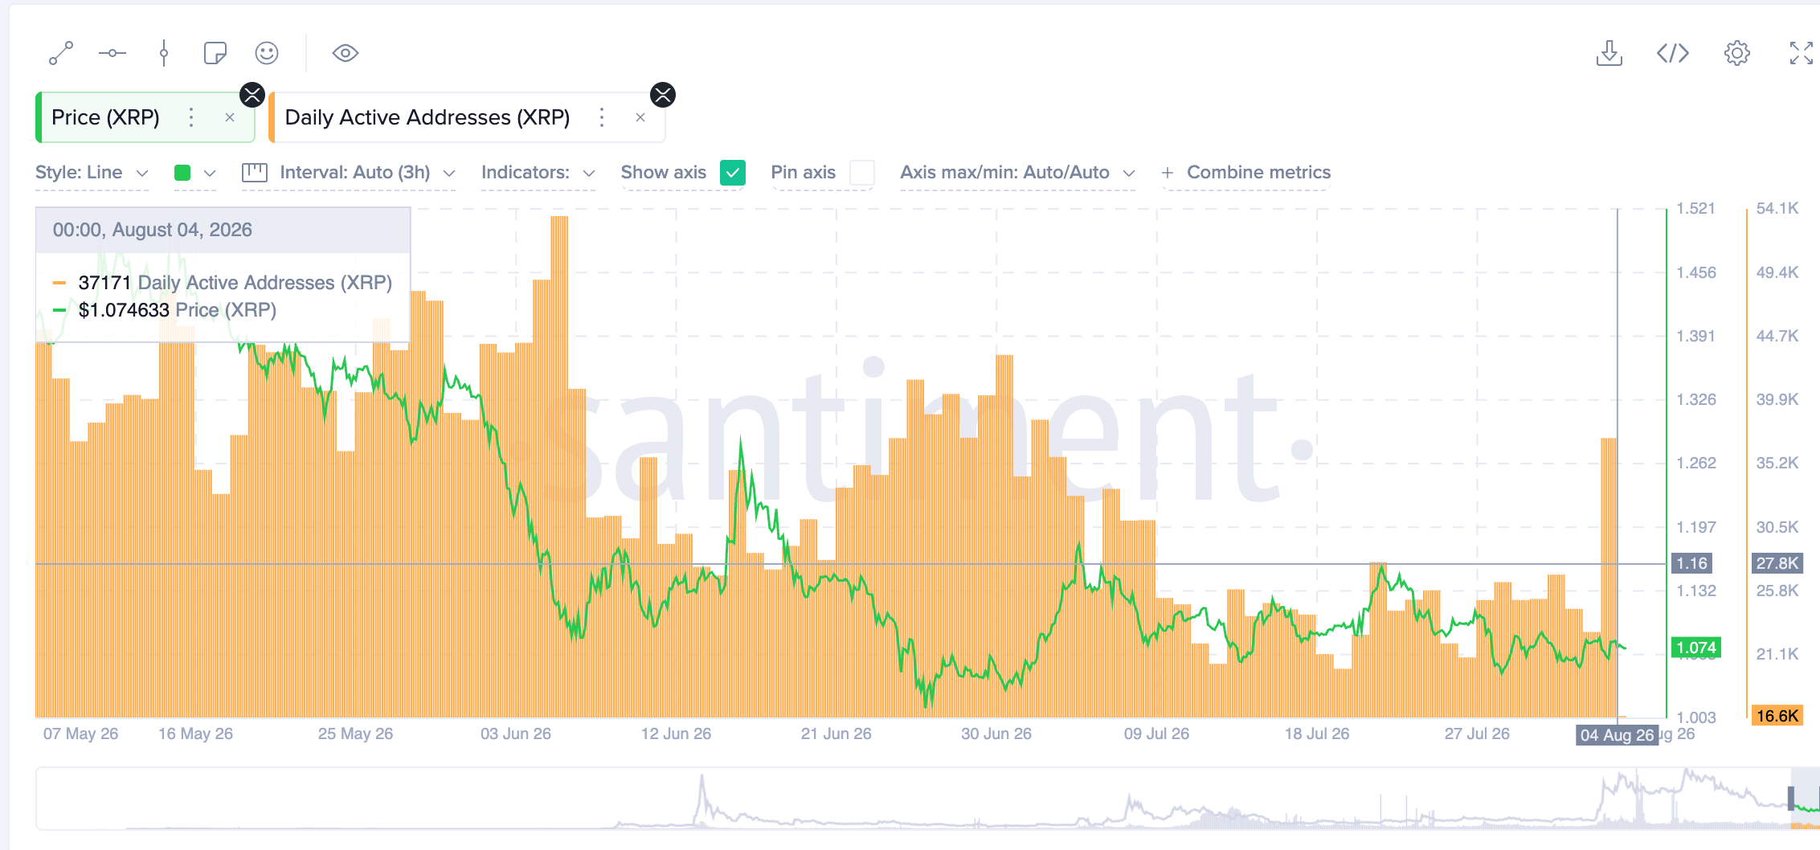
Task: Click black circle close badge on Price
Action: click(252, 95)
